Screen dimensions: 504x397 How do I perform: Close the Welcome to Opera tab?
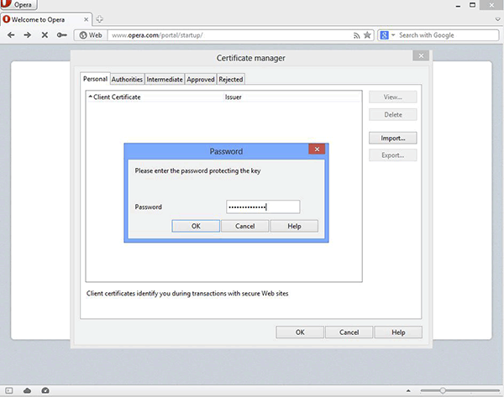pos(87,19)
